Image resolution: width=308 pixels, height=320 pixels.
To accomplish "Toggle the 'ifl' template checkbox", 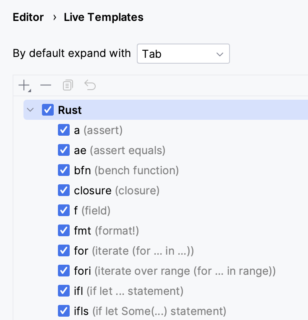I will click(64, 291).
